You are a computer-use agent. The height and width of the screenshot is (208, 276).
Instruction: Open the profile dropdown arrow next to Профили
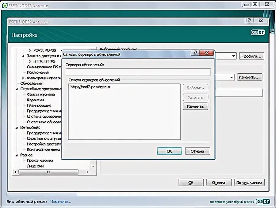[x=233, y=56]
